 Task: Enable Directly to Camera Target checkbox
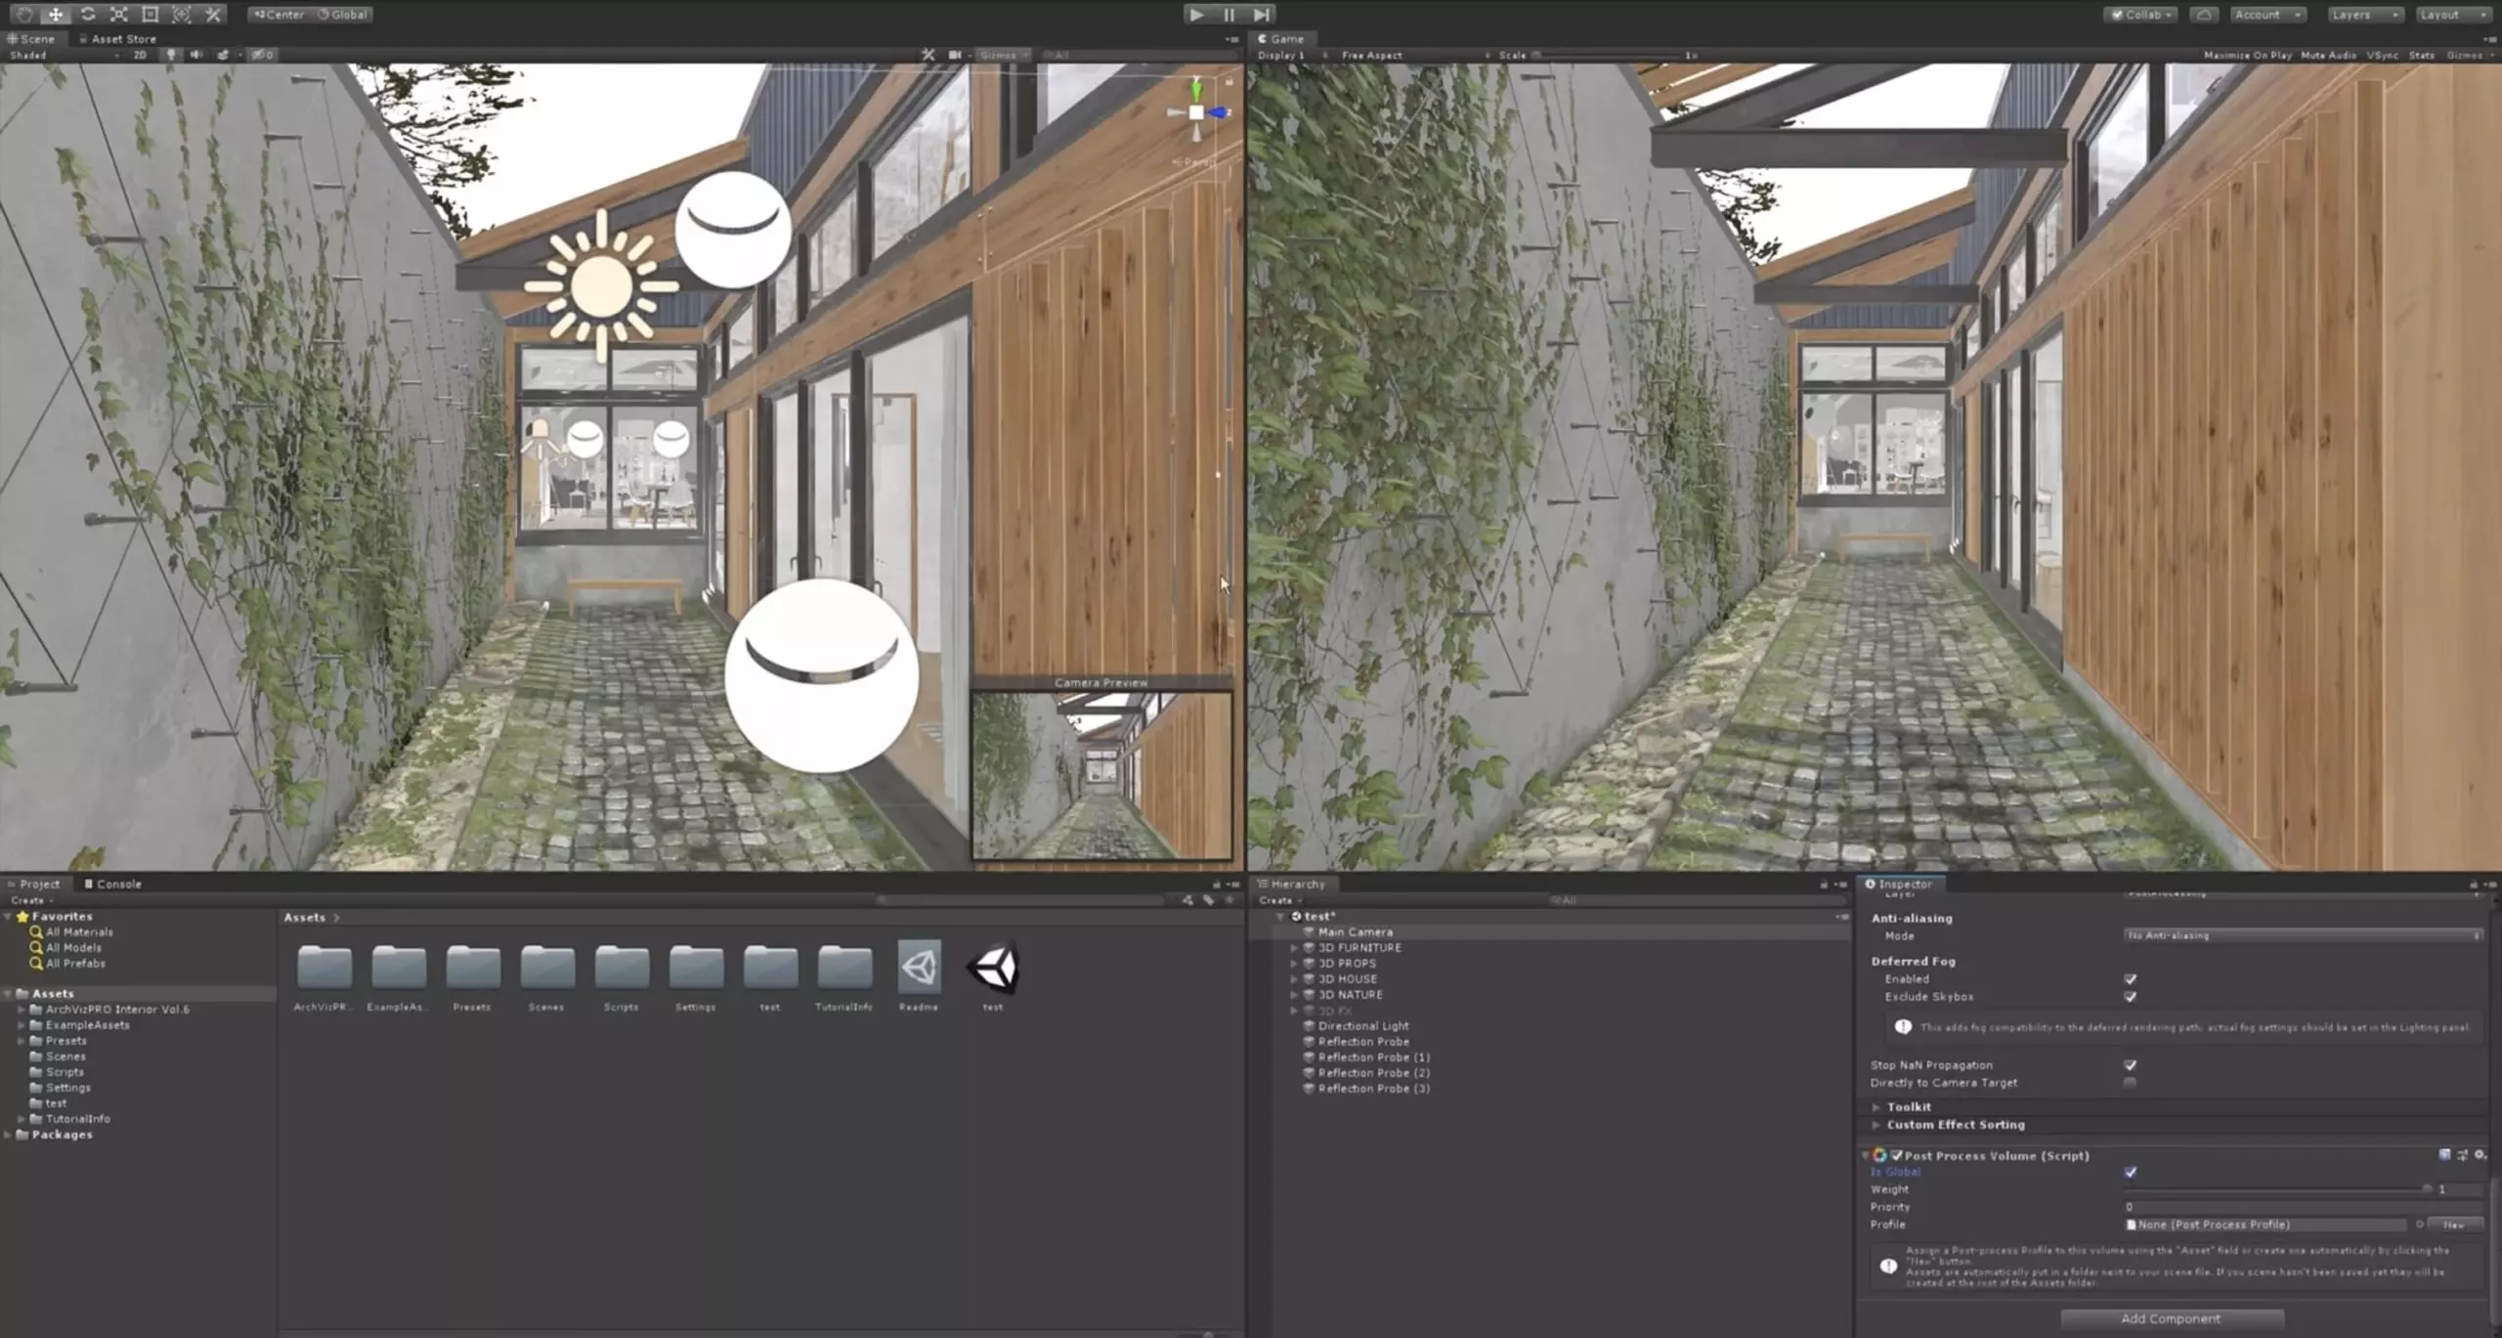pyautogui.click(x=2130, y=1083)
